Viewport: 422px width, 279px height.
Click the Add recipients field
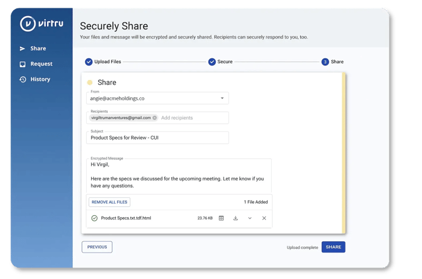point(193,118)
